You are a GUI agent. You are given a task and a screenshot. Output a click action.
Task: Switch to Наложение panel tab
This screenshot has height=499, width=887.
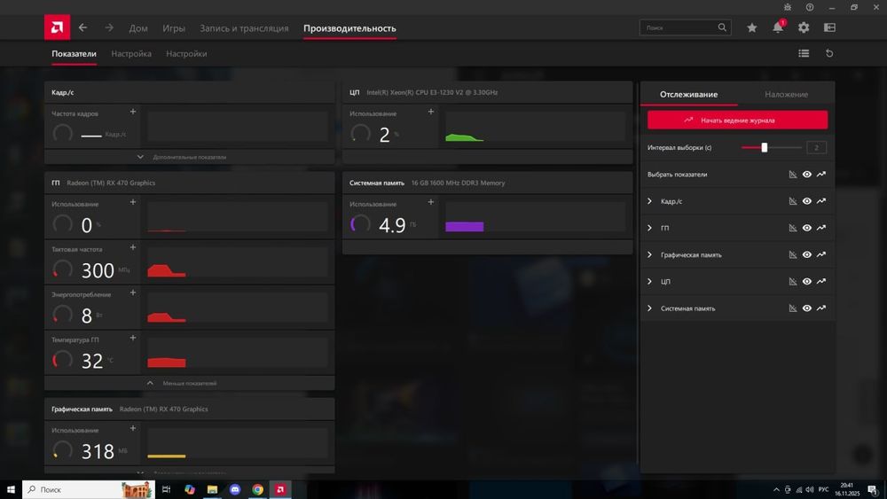[786, 94]
